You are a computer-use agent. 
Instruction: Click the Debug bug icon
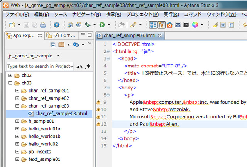point(88,25)
